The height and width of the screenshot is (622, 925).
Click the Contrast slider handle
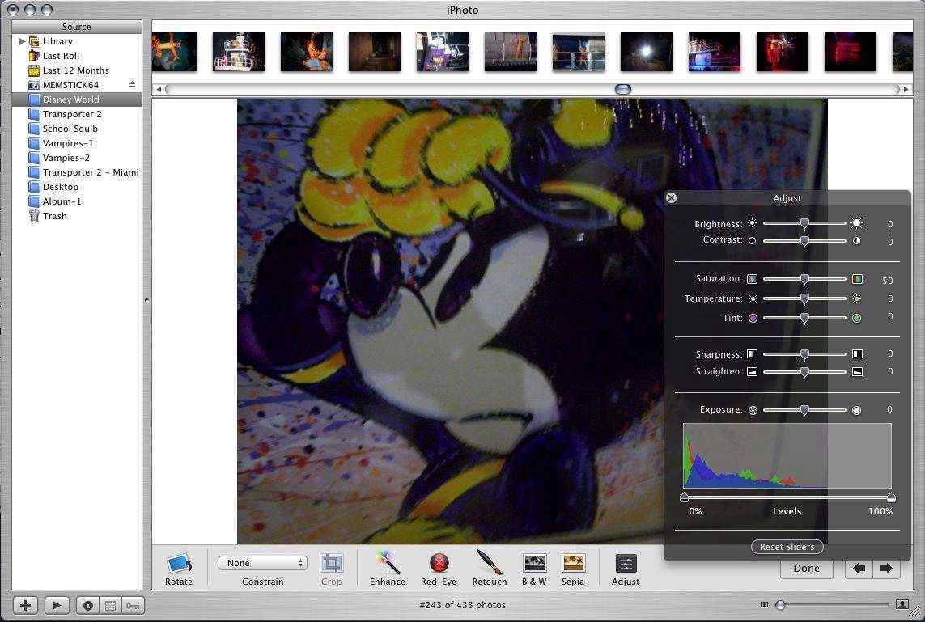point(804,241)
